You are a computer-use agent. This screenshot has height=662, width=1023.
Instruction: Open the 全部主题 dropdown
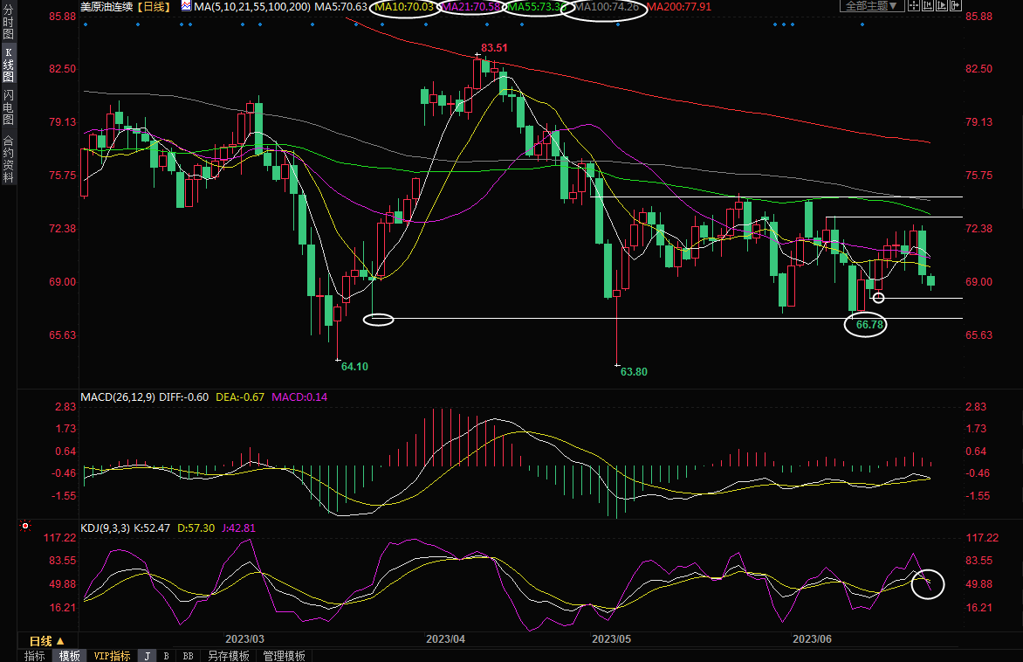pos(870,6)
